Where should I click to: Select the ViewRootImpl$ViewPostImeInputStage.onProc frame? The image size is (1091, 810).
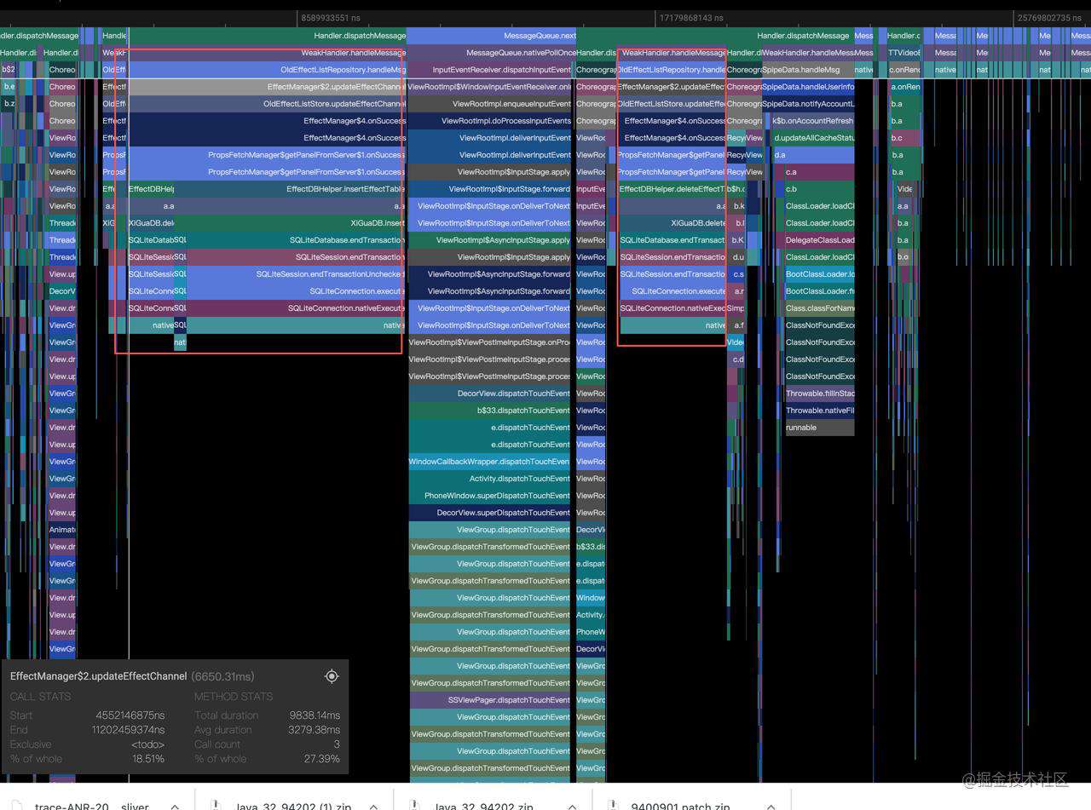(490, 342)
